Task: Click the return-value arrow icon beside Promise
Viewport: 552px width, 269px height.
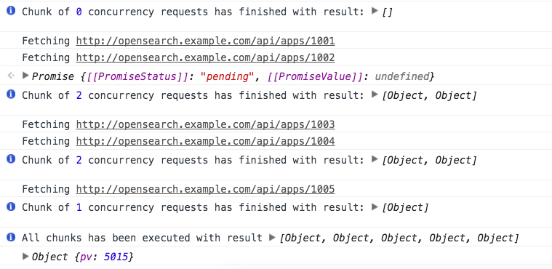Action: tap(11, 76)
